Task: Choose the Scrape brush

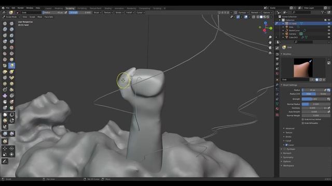Action: tap(5, 60)
